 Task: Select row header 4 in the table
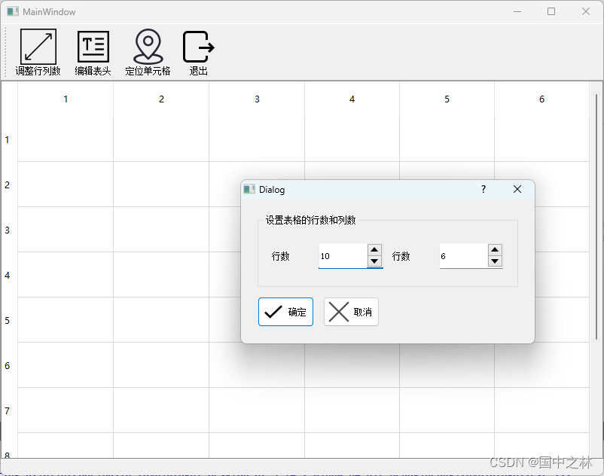(9, 275)
